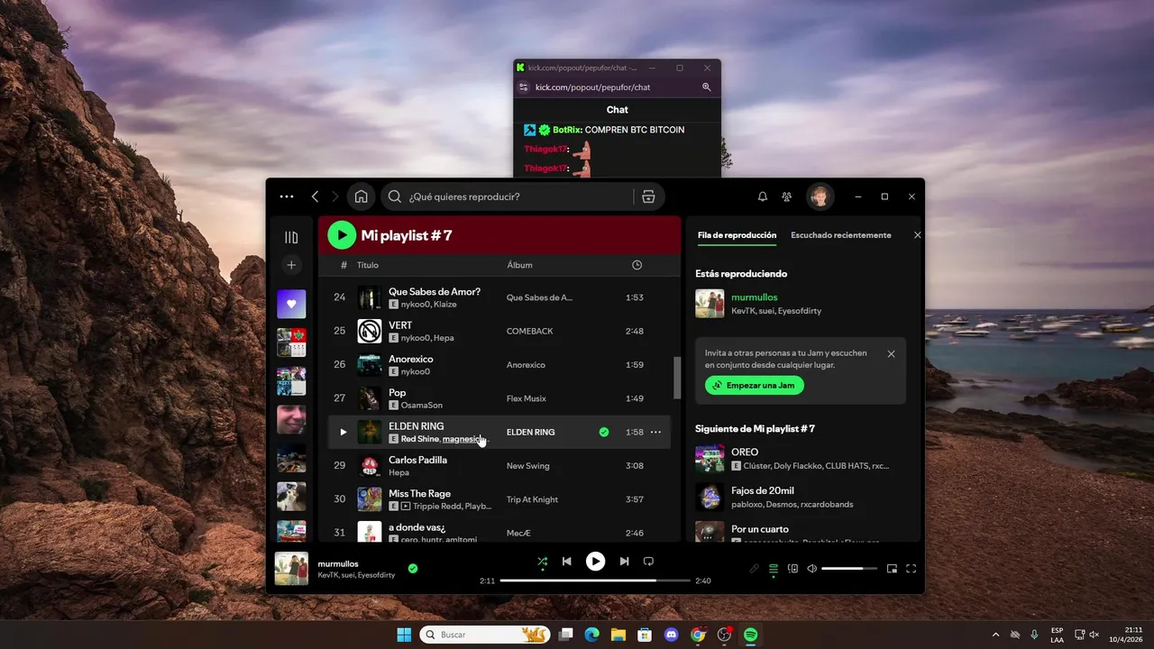This screenshot has height=649, width=1154.
Task: Expand Your Library sidebar icon
Action: (291, 237)
